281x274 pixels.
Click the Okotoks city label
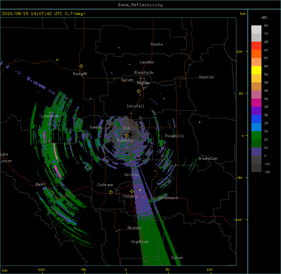click(134, 228)
